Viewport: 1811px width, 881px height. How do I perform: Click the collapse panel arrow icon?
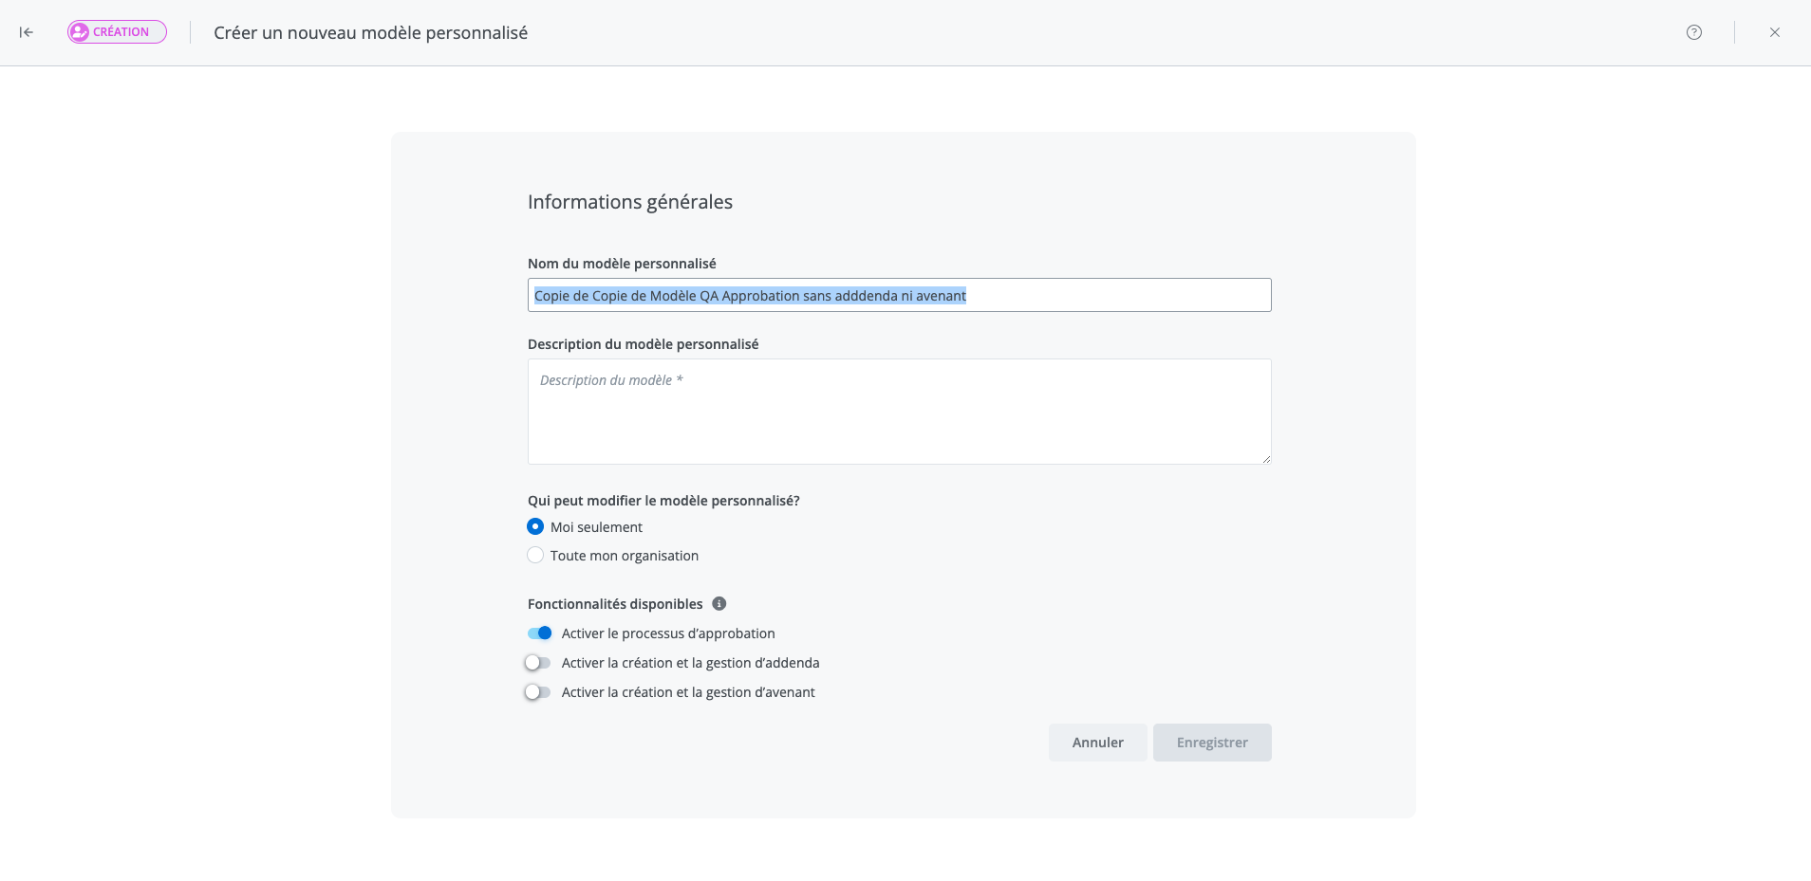tap(27, 32)
